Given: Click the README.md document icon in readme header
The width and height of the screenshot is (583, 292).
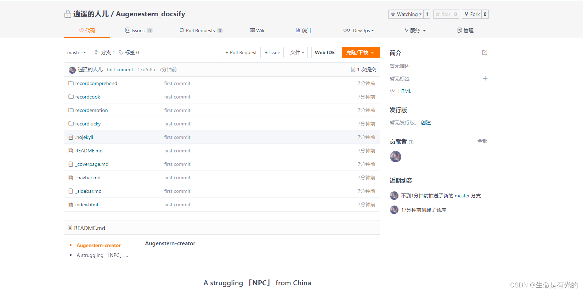Looking at the screenshot, I should click(x=70, y=228).
